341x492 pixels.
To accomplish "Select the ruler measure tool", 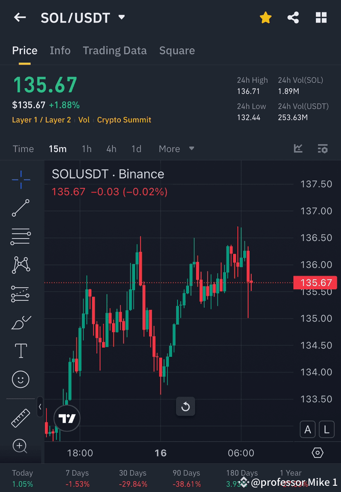I will 21,417.
